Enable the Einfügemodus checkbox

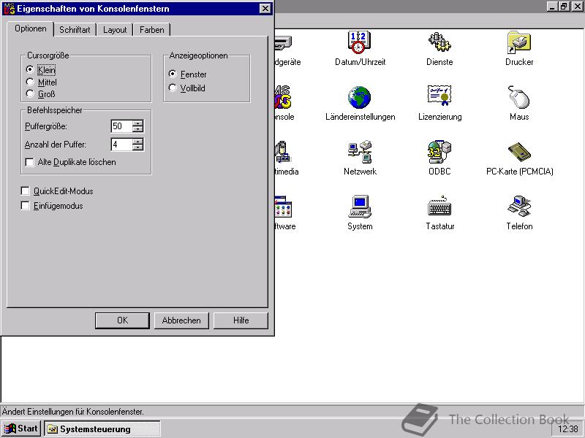tap(25, 206)
